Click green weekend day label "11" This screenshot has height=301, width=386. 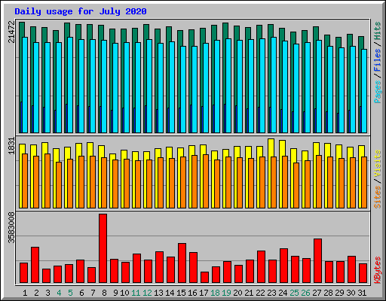pyautogui.click(x=136, y=293)
